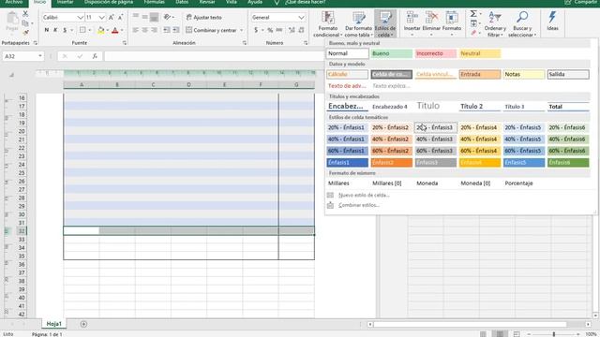Toggle italic K formatting

point(55,30)
